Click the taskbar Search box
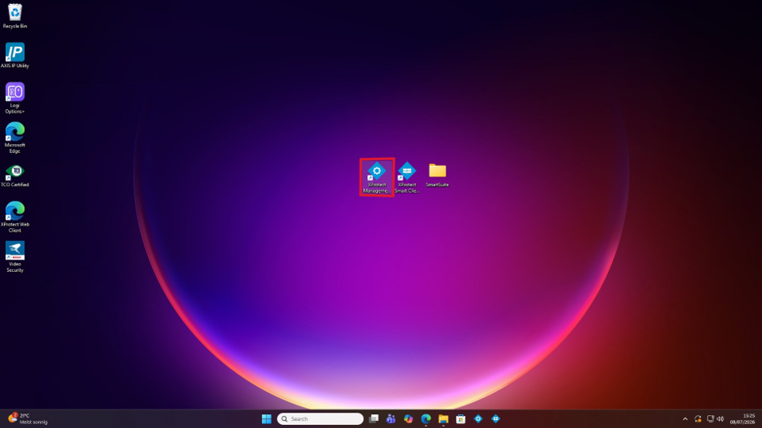762x428 pixels. pos(320,419)
